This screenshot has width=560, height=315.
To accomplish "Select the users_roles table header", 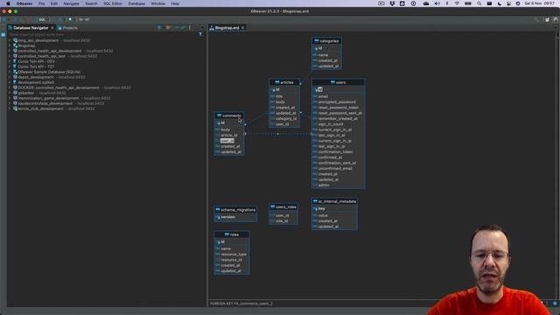I will coord(283,207).
